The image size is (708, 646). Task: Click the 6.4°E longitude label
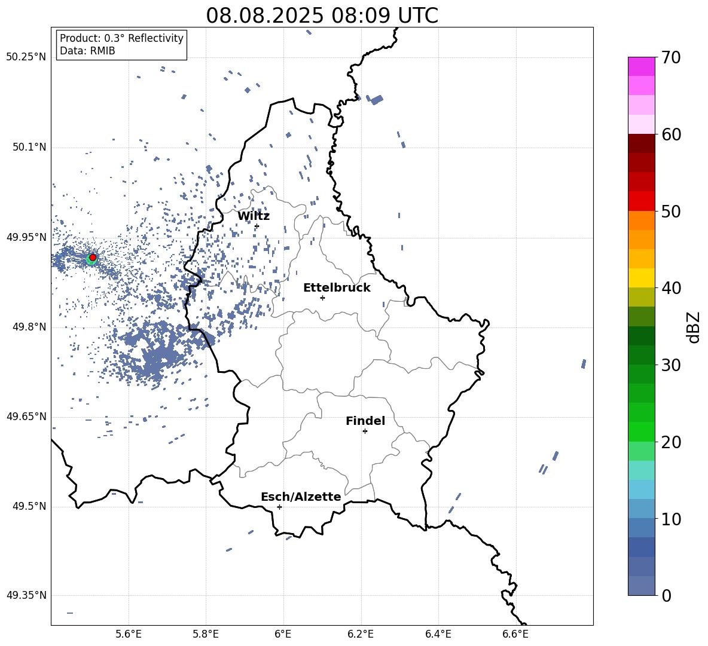coord(438,634)
